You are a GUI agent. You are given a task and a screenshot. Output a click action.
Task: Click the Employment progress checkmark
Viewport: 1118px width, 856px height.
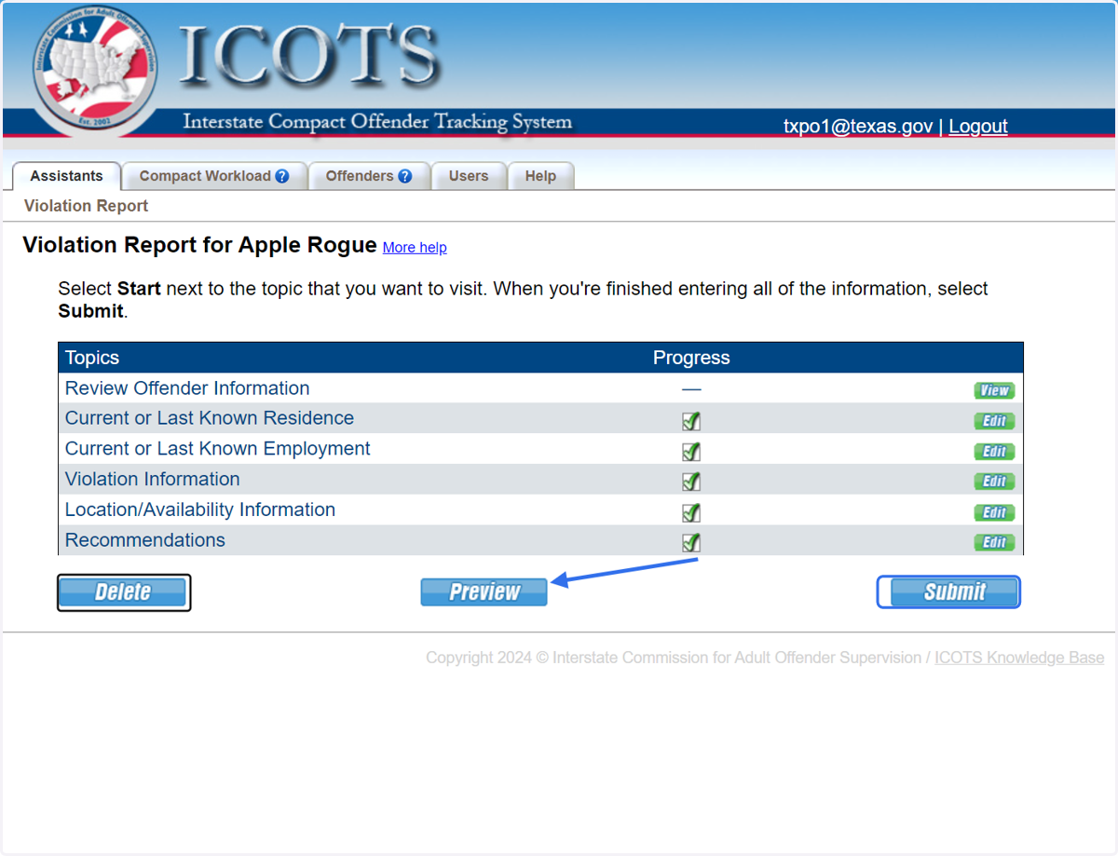pos(691,452)
